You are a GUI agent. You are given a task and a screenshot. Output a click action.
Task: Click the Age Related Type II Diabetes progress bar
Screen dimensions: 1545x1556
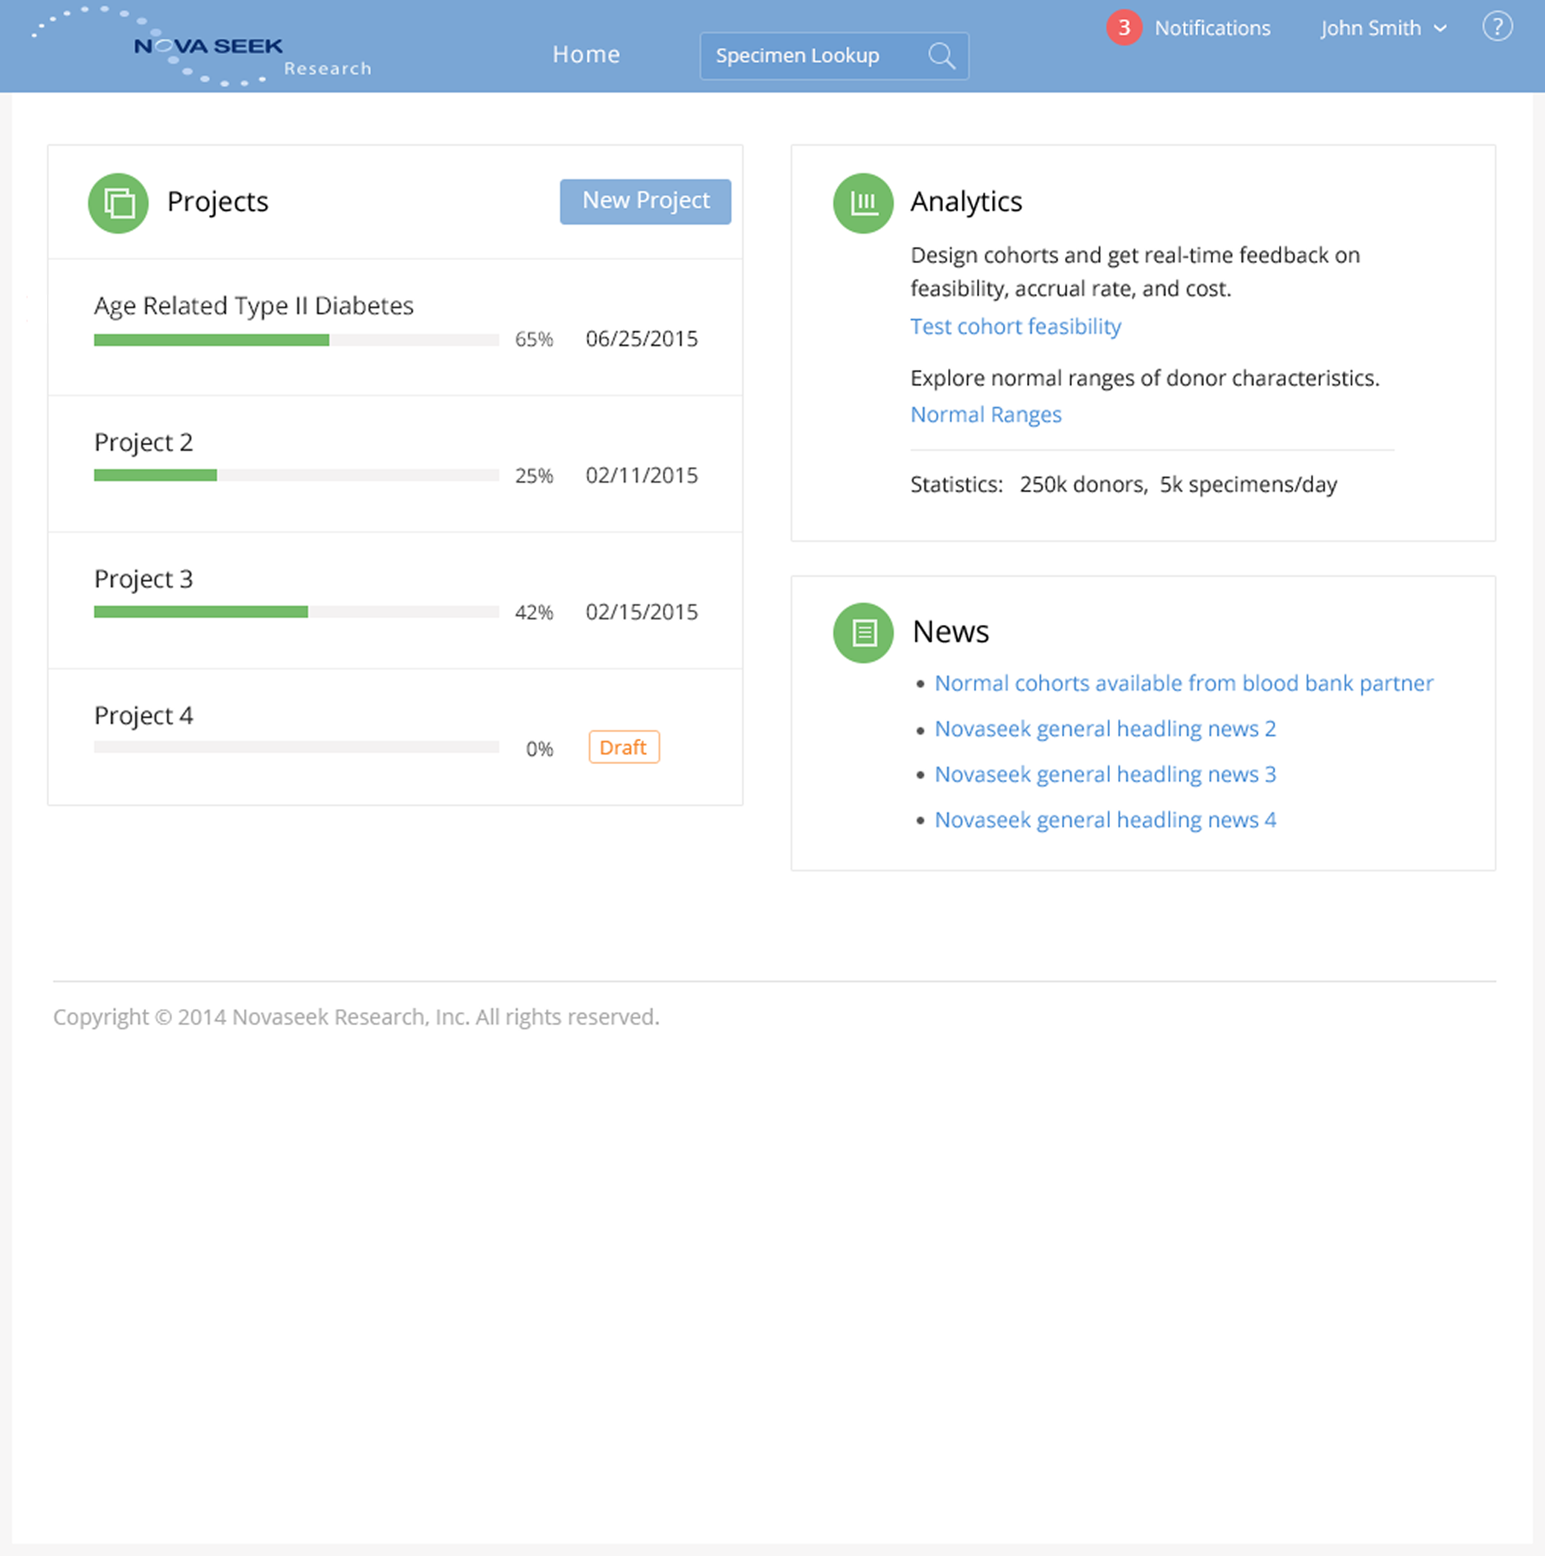[296, 340]
